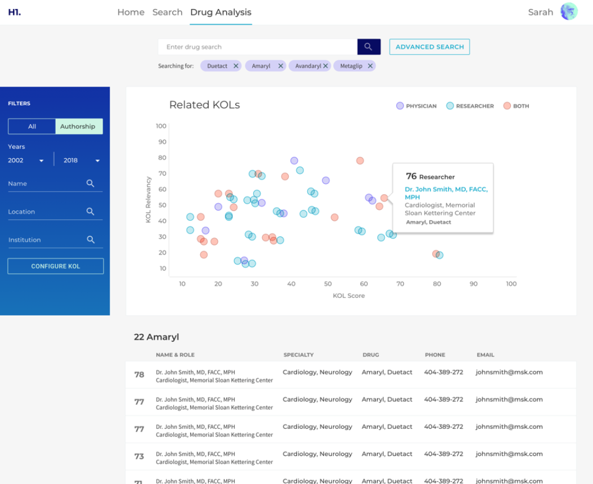This screenshot has height=484, width=593.
Task: Click the H1 logo
Action: [x=15, y=12]
